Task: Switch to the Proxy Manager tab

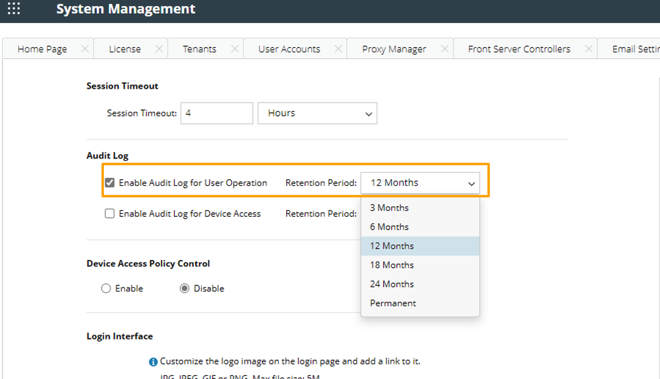Action: click(x=394, y=49)
